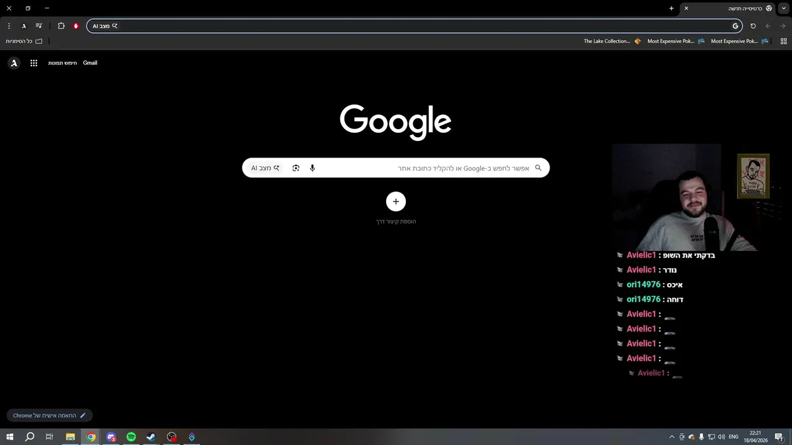This screenshot has height=445, width=792.
Task: Click the red hand ad-blocker extension icon
Action: pos(76,26)
